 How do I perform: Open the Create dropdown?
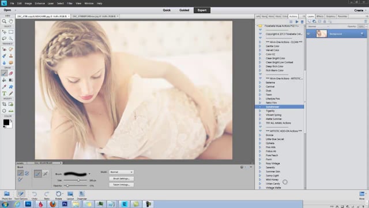(x=360, y=10)
